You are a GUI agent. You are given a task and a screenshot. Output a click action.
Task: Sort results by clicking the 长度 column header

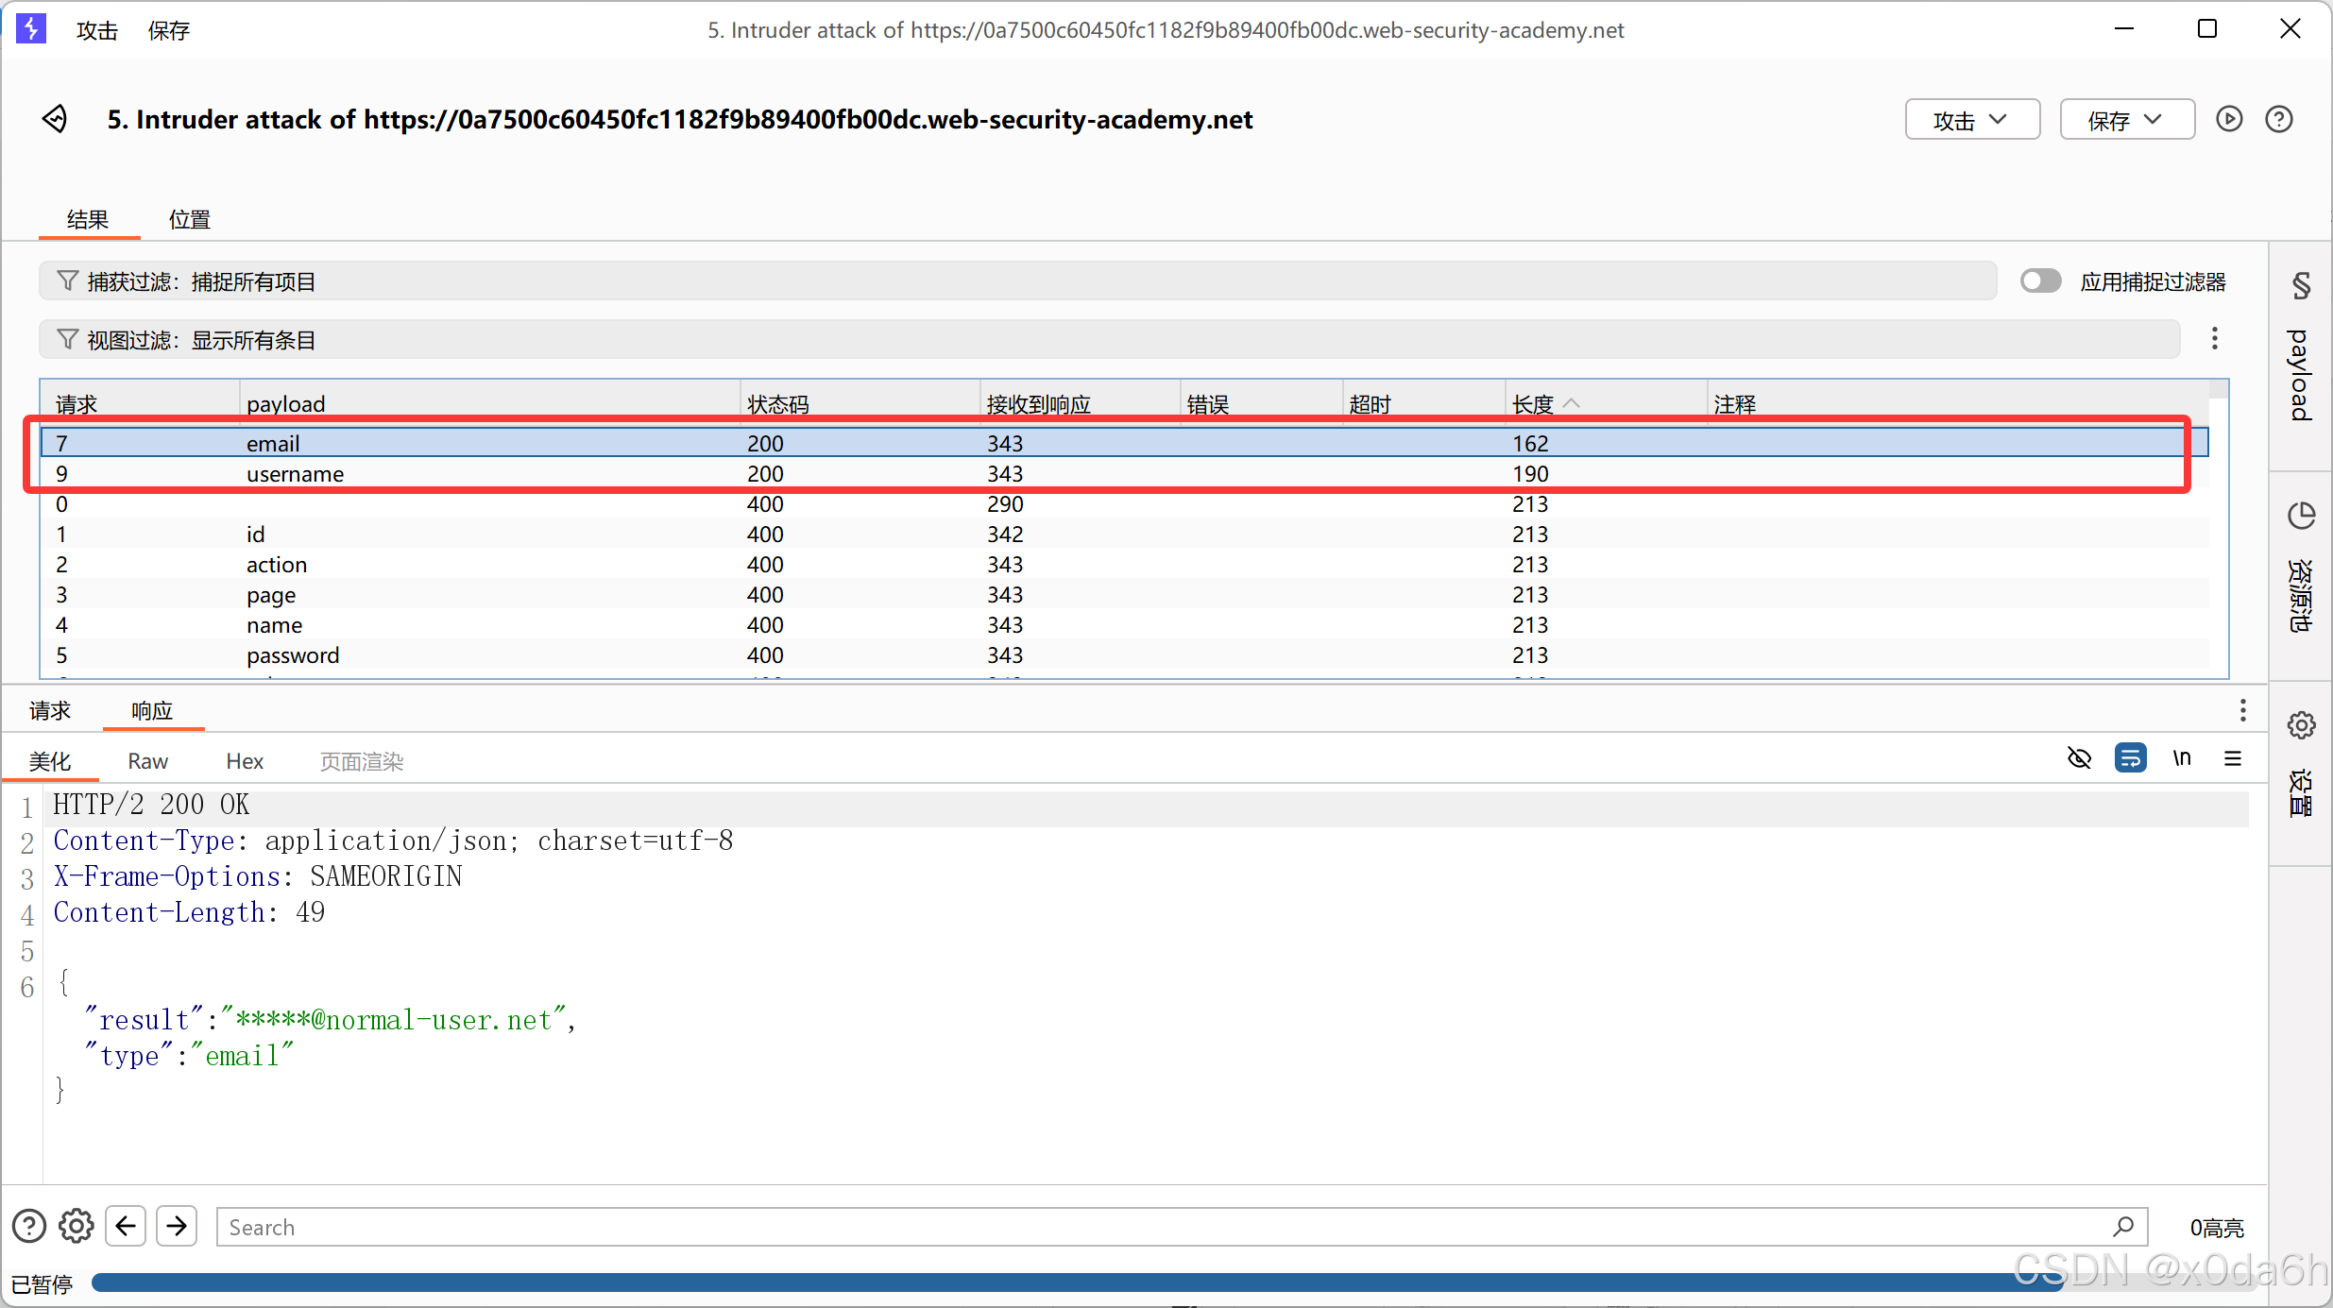coord(1535,403)
